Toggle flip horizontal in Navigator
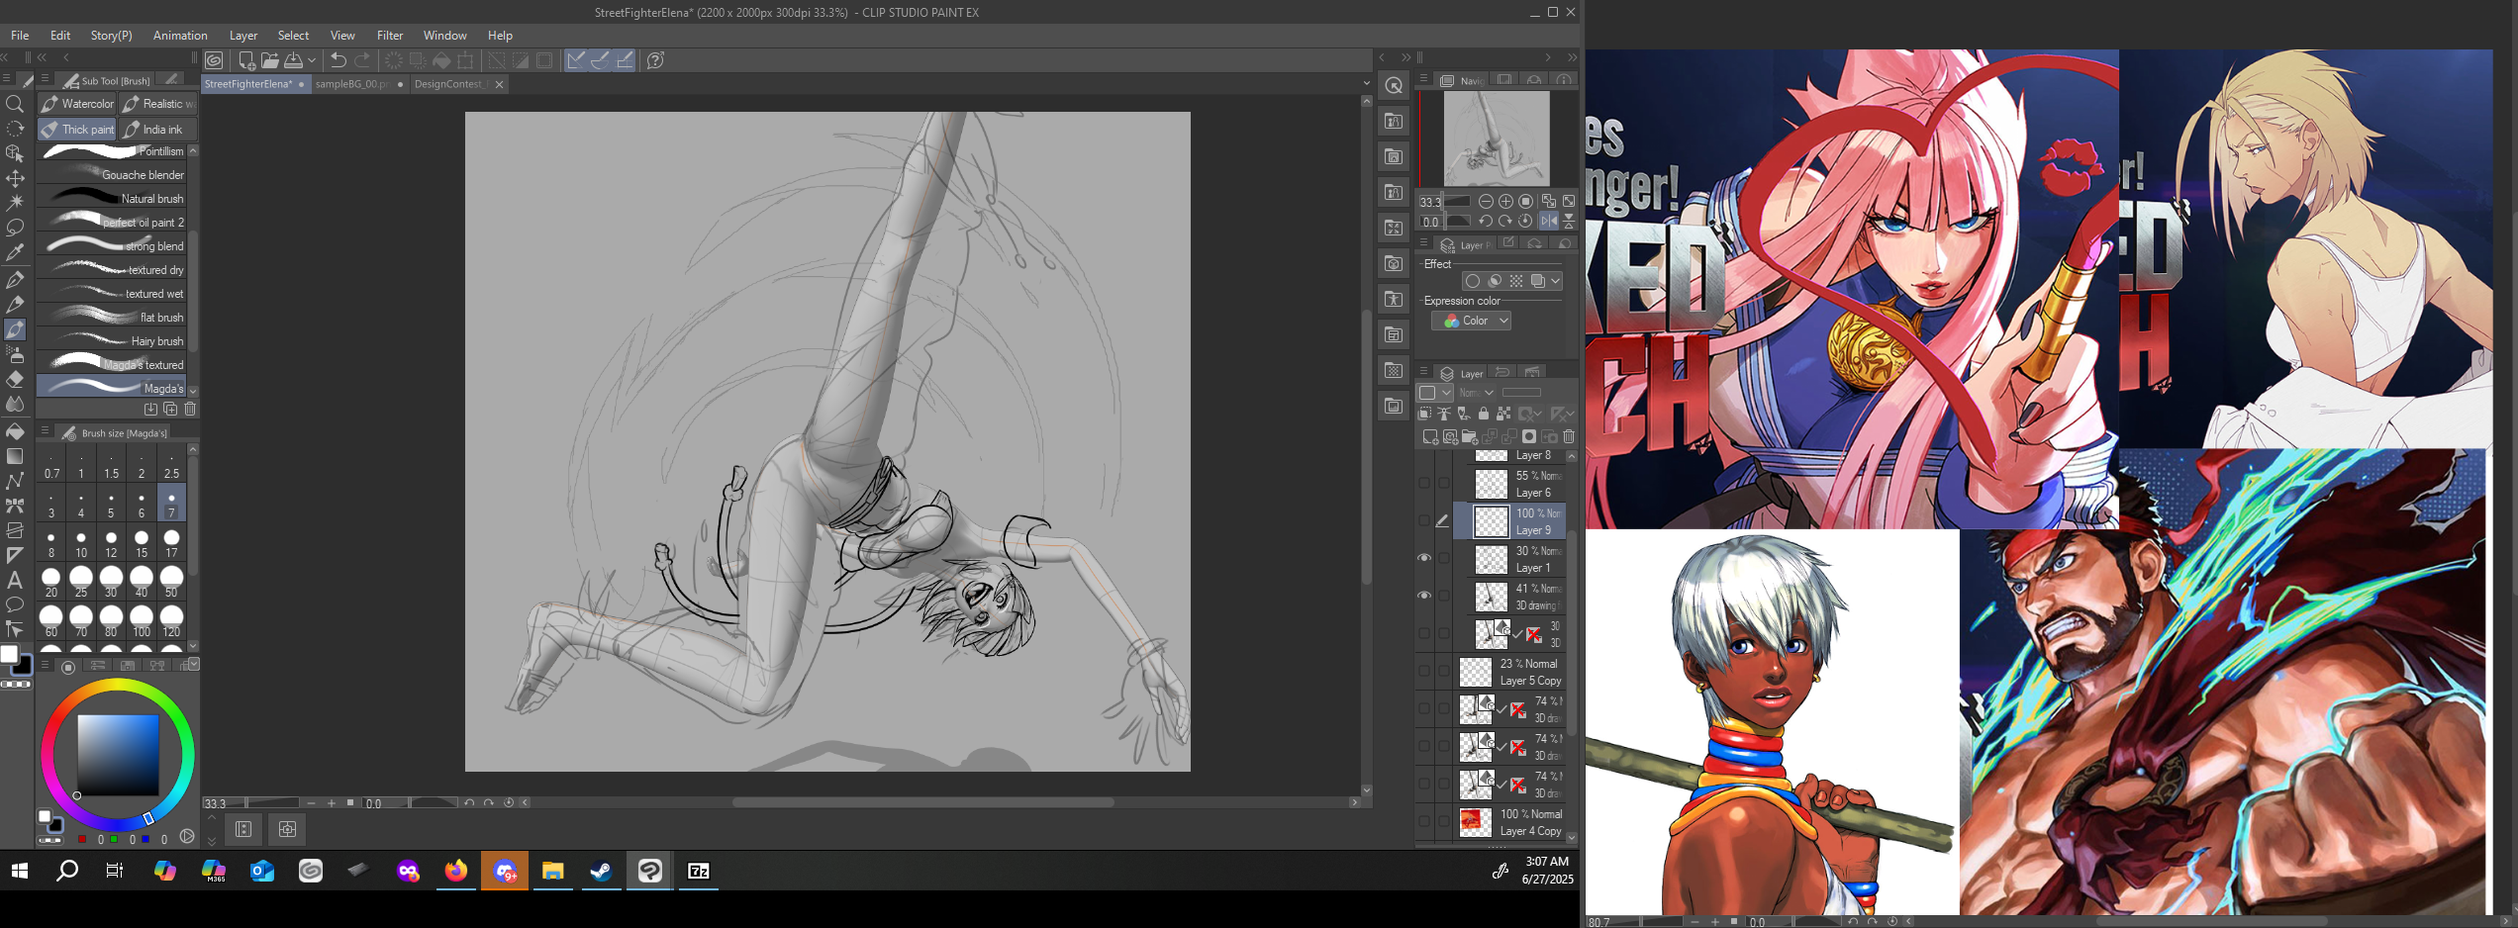This screenshot has width=2518, height=928. coord(1549,221)
